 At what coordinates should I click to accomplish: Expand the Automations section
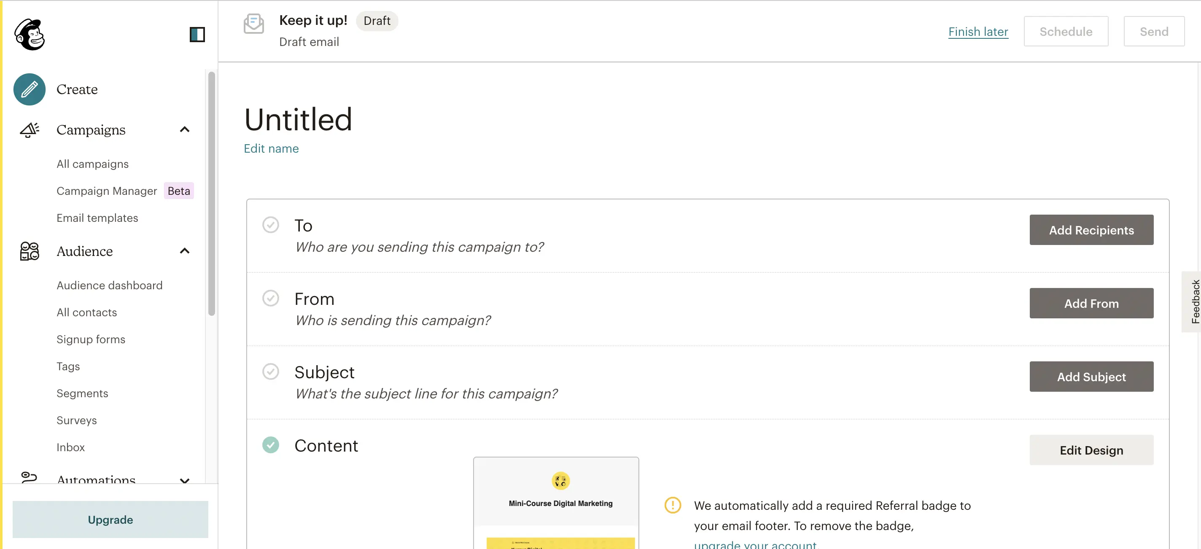coord(185,481)
